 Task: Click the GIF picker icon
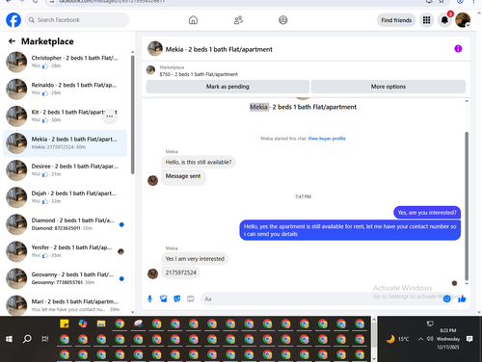(x=191, y=298)
